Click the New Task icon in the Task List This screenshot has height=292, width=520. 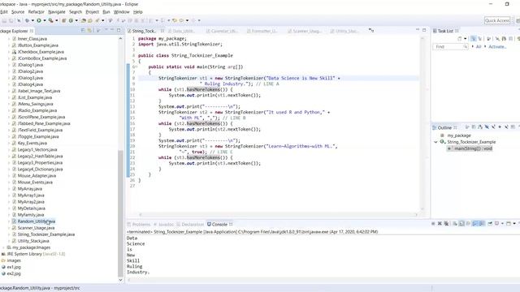[x=460, y=39]
